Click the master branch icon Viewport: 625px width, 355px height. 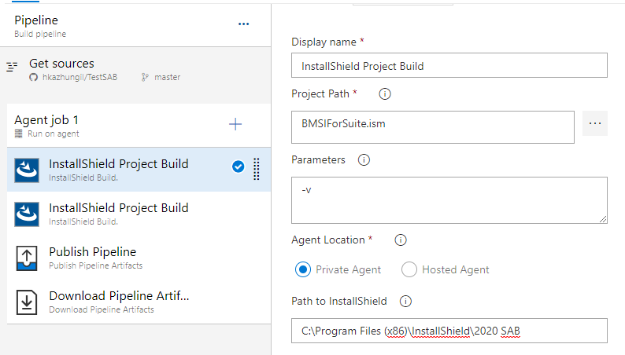coord(145,77)
